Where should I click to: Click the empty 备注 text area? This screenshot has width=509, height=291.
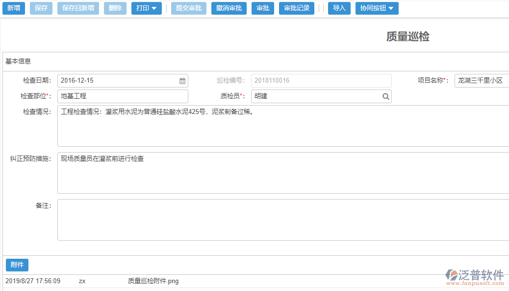click(282, 220)
